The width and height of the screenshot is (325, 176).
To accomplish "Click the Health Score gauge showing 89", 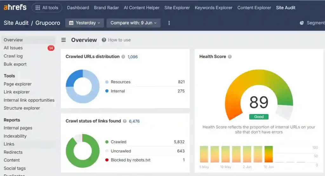I will pyautogui.click(x=259, y=95).
